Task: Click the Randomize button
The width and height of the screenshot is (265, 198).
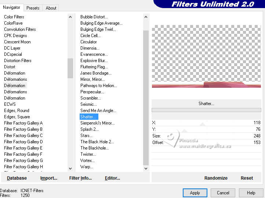Action: pos(216,178)
